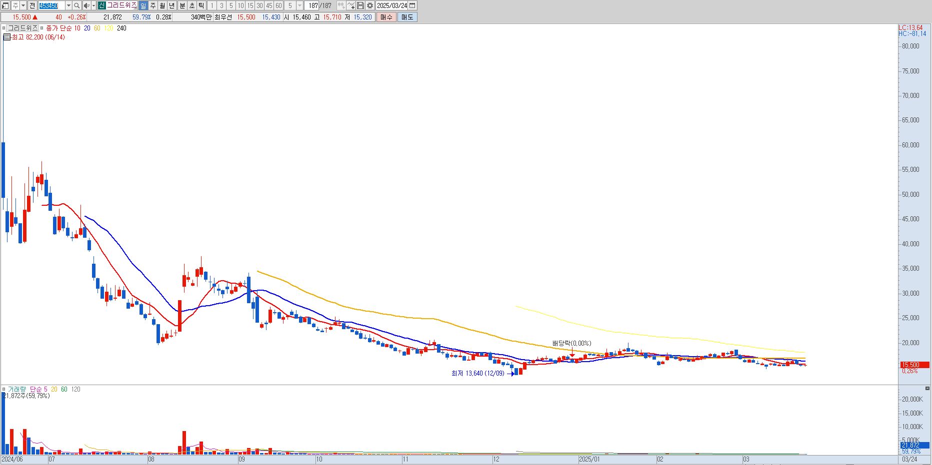
Task: Click the 240 moving average legend label
Action: pyautogui.click(x=121, y=28)
